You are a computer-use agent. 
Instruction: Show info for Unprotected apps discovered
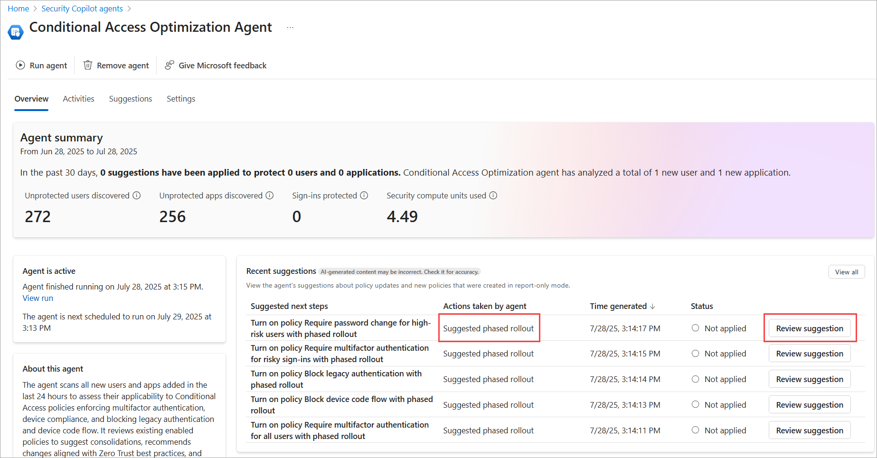(270, 196)
